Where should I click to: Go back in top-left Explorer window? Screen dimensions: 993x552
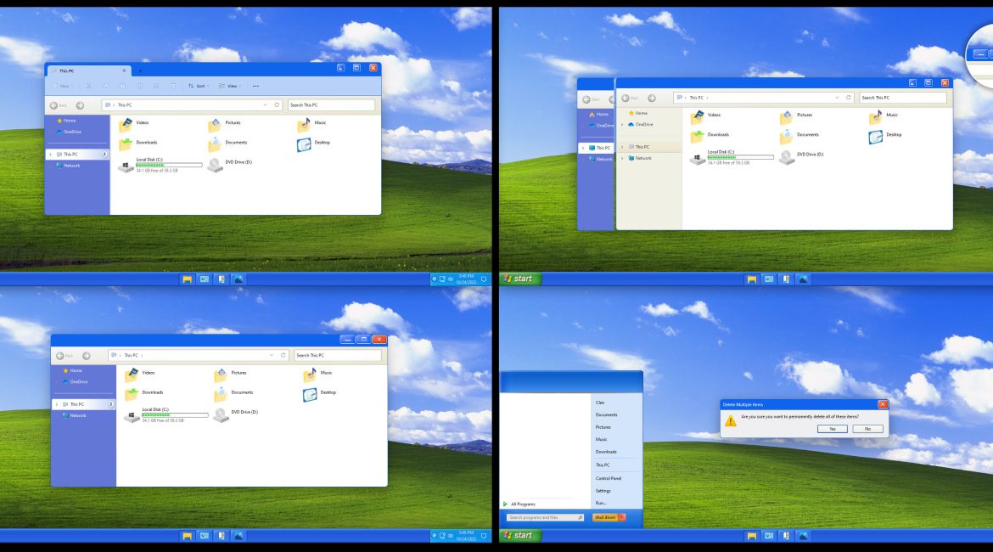click(x=59, y=105)
